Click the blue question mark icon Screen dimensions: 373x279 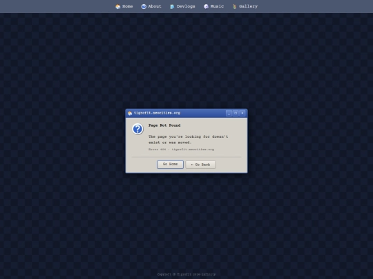tap(137, 129)
